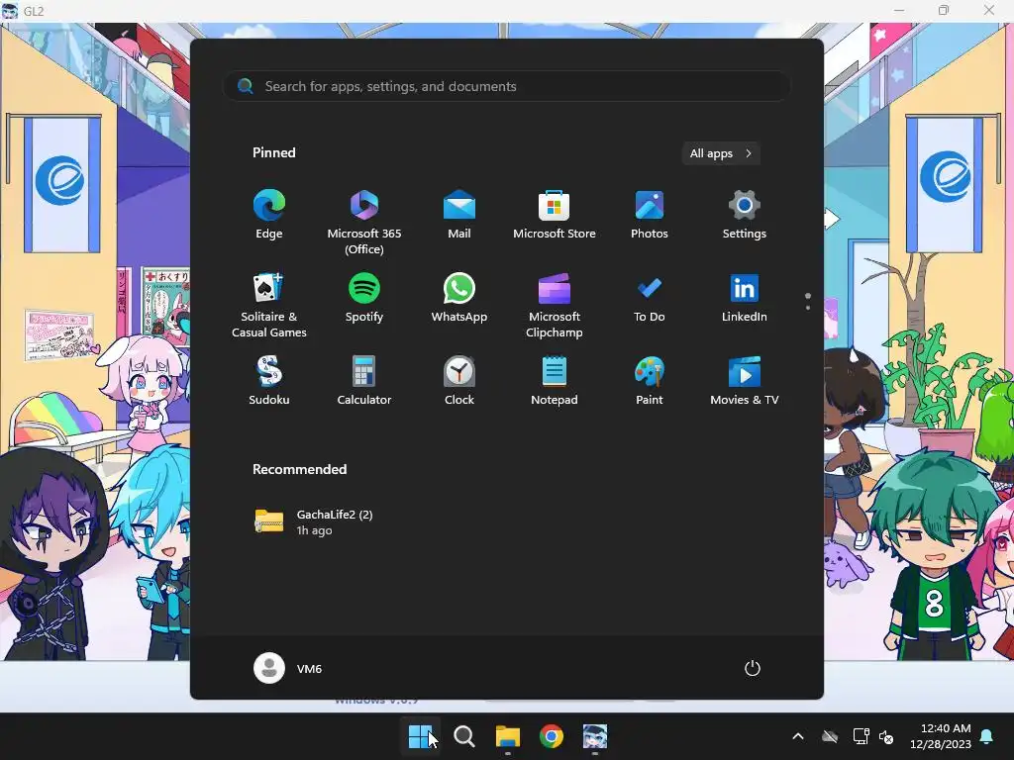Viewport: 1014px width, 760px height.
Task: Switch to the GL2 app on taskbar
Action: pyautogui.click(x=595, y=736)
